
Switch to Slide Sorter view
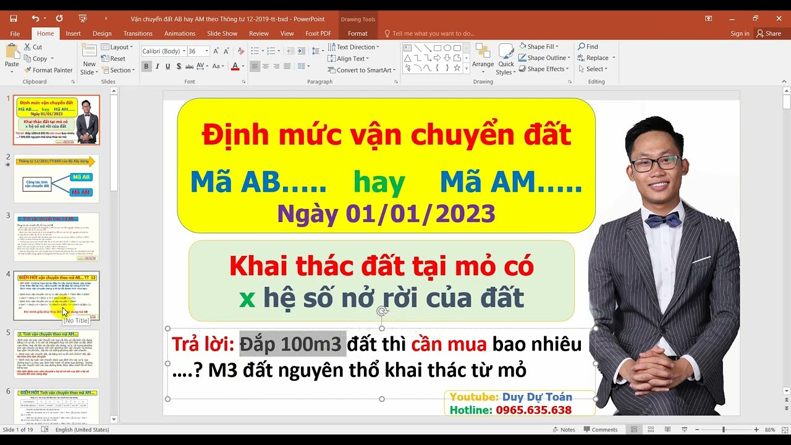650,430
